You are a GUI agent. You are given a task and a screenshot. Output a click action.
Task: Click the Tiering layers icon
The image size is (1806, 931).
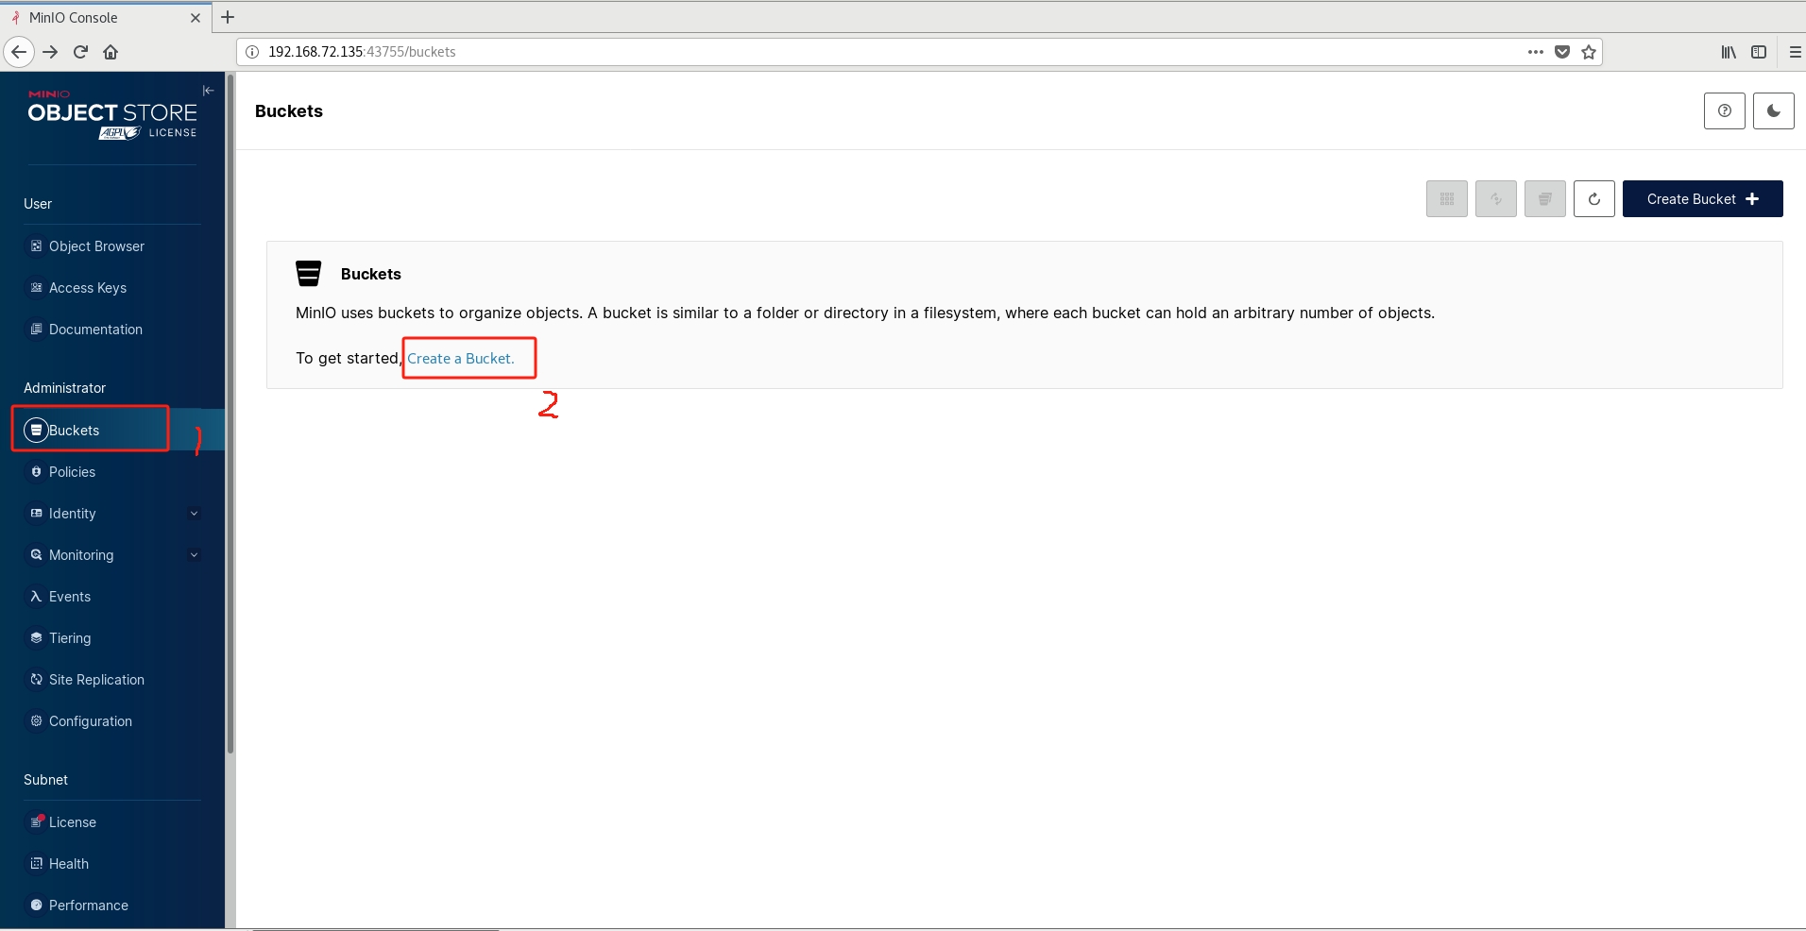click(36, 638)
